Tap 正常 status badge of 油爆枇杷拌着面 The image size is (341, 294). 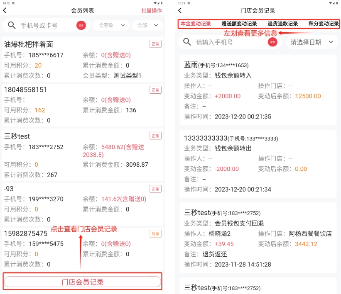pyautogui.click(x=155, y=44)
